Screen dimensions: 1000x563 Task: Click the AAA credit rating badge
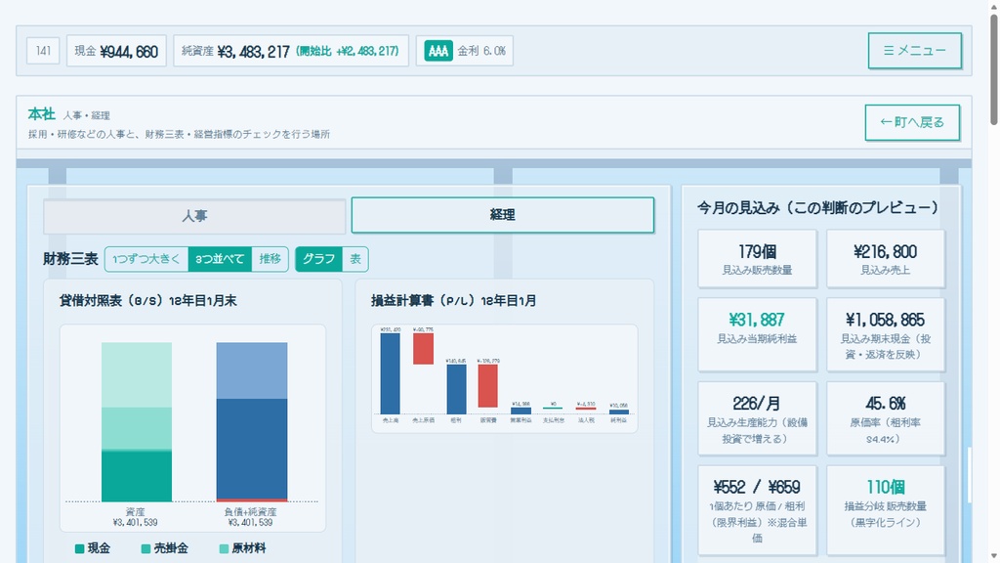pos(438,51)
